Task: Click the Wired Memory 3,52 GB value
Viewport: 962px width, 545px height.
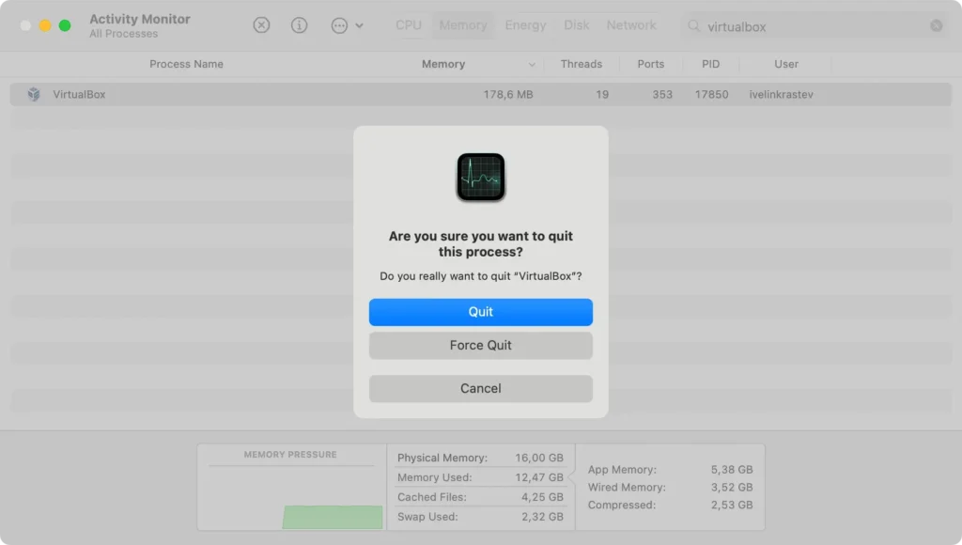Action: point(731,488)
